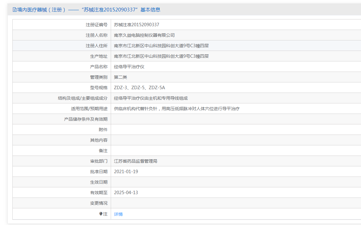Click the 注册证编号 label

97,25
